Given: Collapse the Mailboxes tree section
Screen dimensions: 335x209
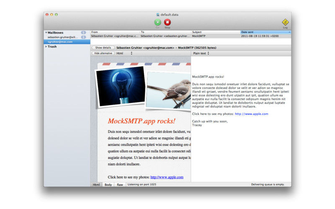Looking at the screenshot, I should click(46, 33).
